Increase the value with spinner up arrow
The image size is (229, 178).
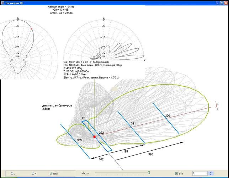point(211,172)
